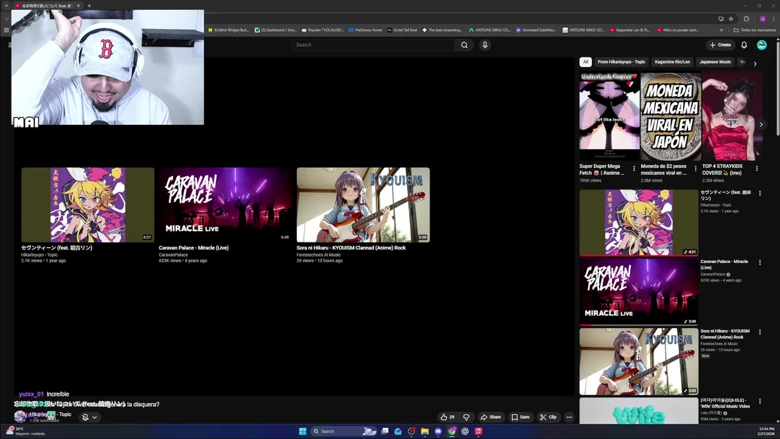Click endscreen title Sora ni Hikaru - KYOUISM
The height and width of the screenshot is (439, 780).
coord(351,248)
